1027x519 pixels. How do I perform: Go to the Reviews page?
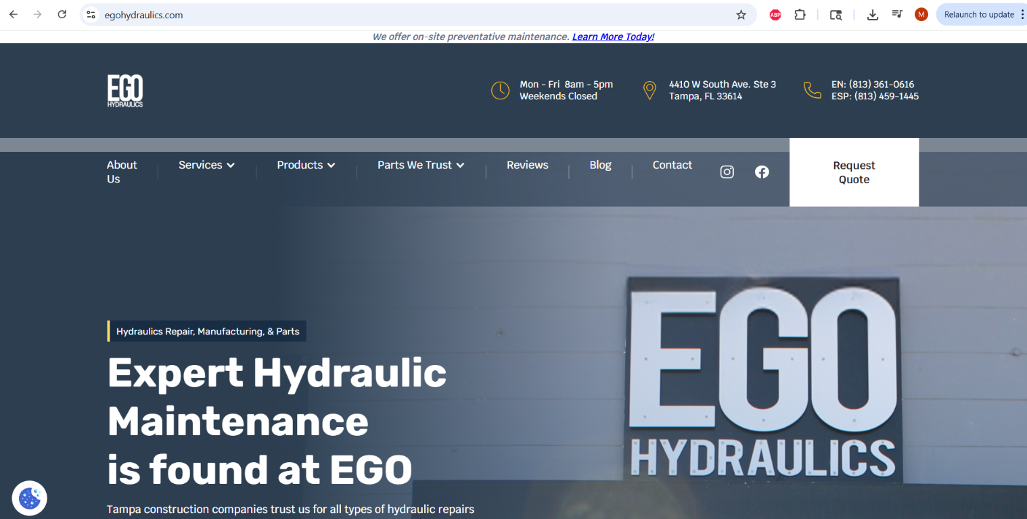click(528, 165)
